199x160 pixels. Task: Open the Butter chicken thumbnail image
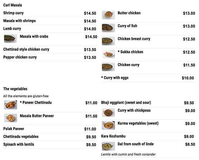point(108,15)
